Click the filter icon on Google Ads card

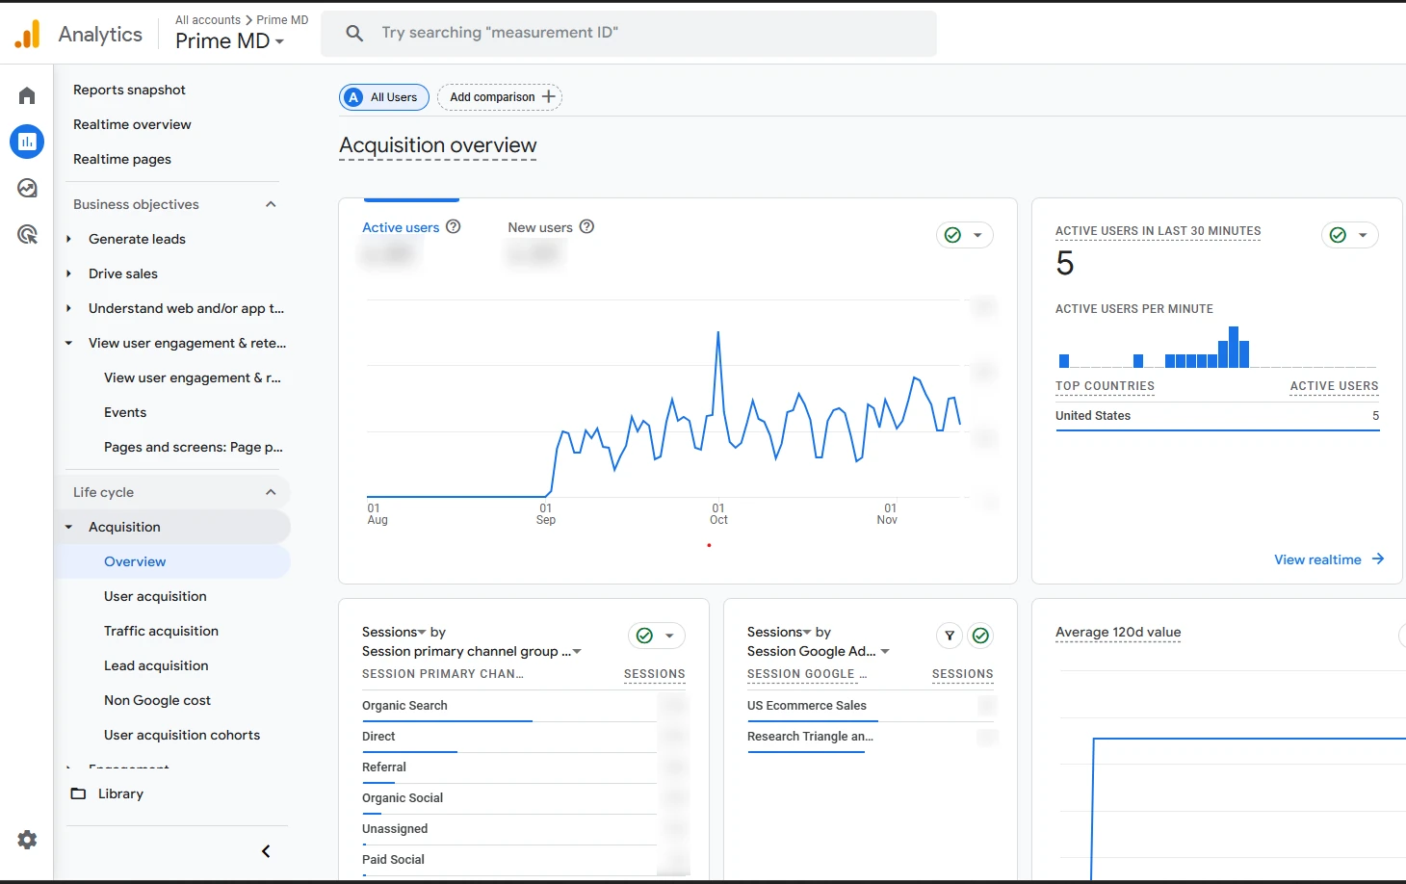(950, 636)
